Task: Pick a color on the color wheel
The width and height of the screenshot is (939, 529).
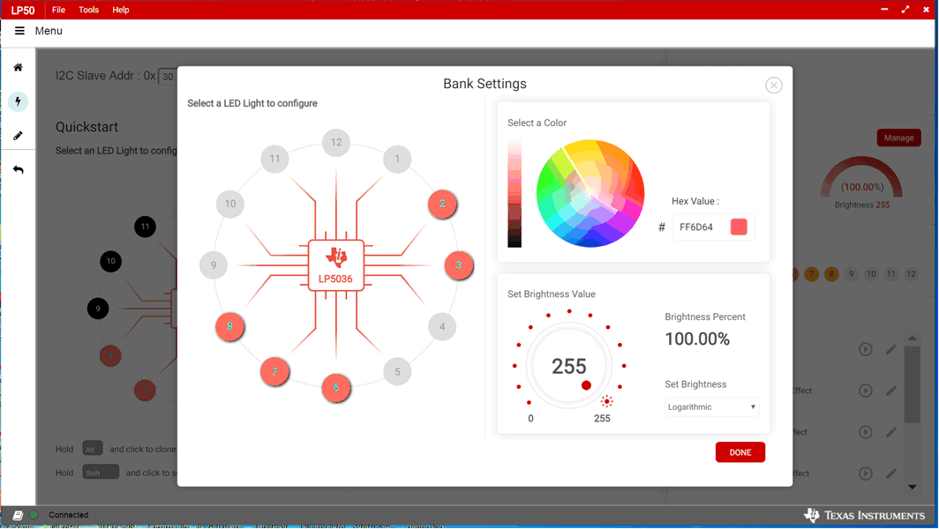Action: (590, 193)
